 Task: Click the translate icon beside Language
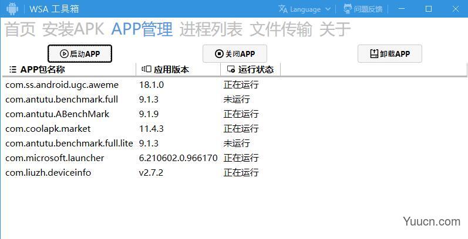(283, 9)
